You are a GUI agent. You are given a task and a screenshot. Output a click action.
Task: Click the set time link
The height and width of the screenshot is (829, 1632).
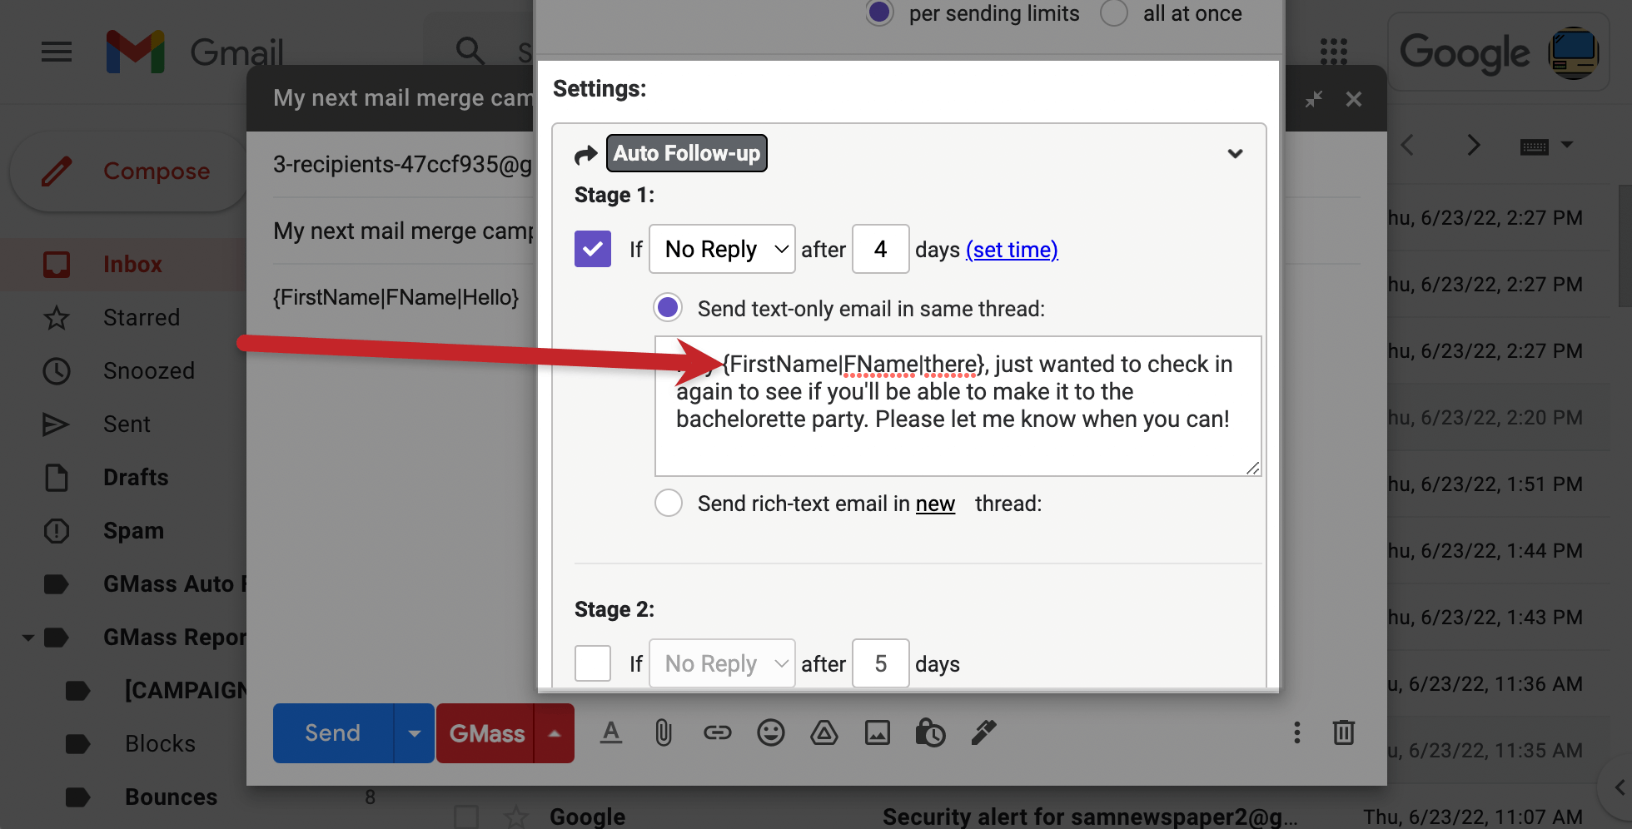[1012, 250]
